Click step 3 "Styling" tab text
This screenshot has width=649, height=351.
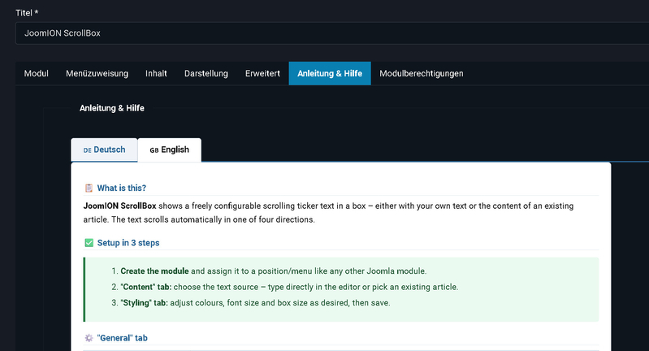pyautogui.click(x=144, y=303)
